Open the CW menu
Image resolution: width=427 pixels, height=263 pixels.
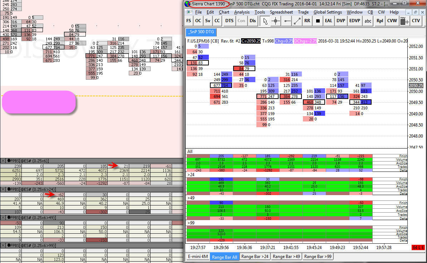tap(381, 12)
